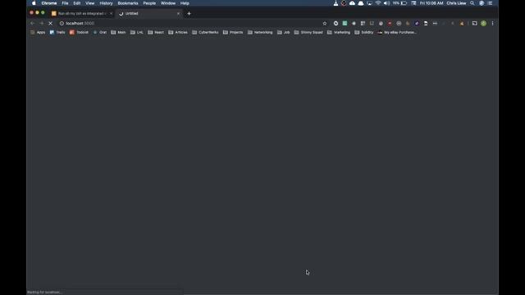The height and width of the screenshot is (295, 525).
Task: View site information icon beside localhost
Action: coord(62,24)
